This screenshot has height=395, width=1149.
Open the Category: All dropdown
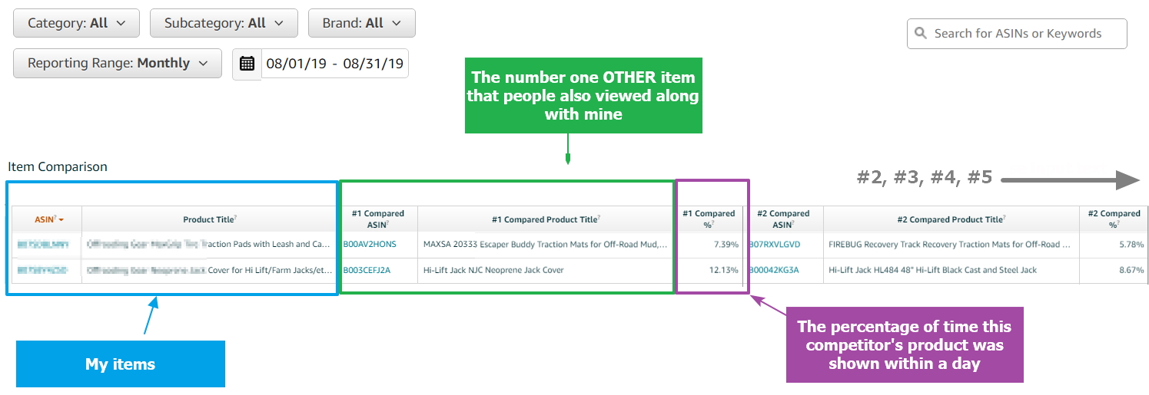tap(77, 23)
